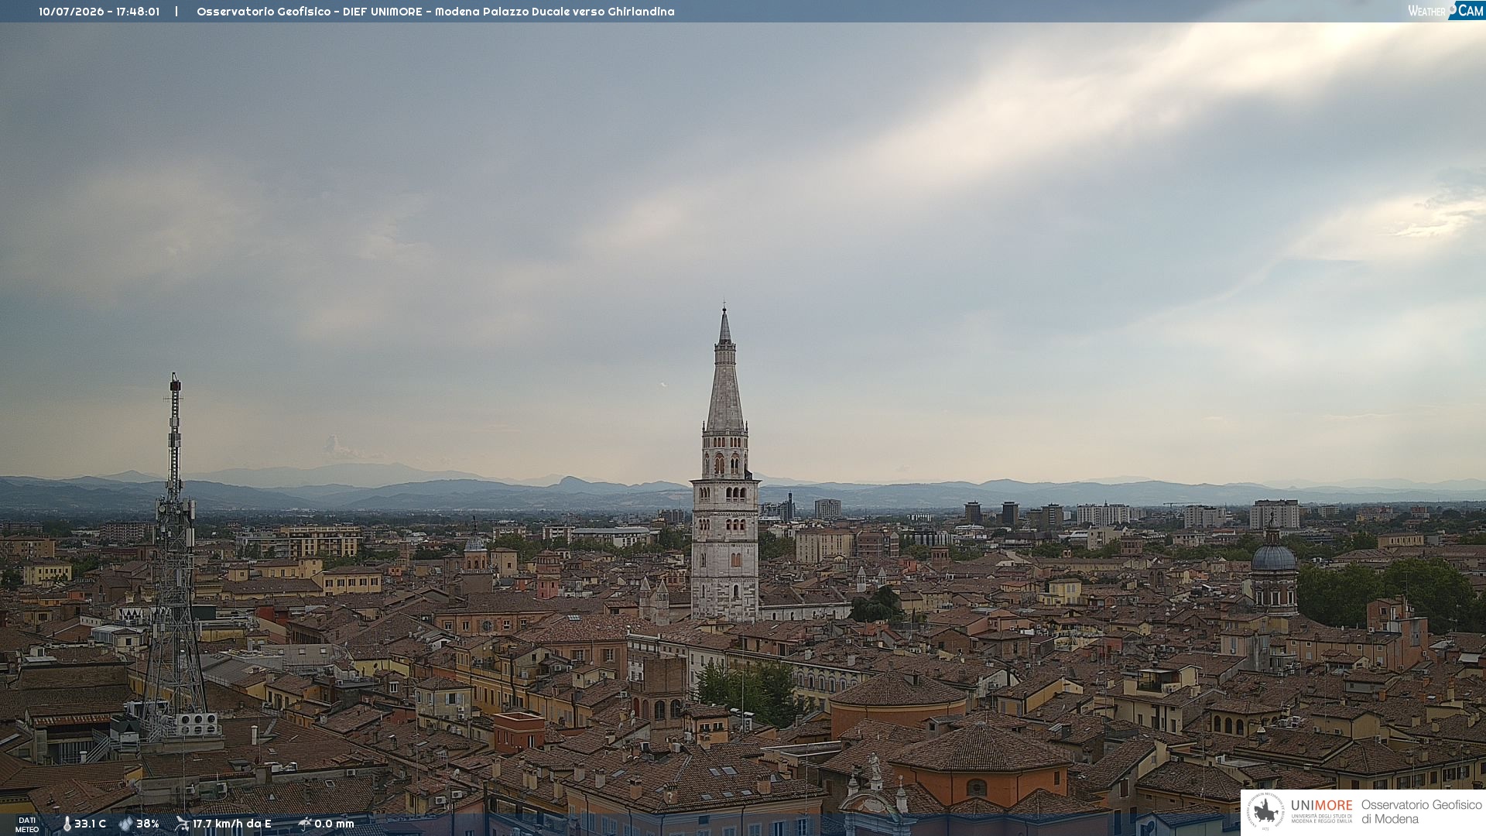The image size is (1486, 836).
Task: Select the 33.1 C temperature reading
Action: (90, 824)
